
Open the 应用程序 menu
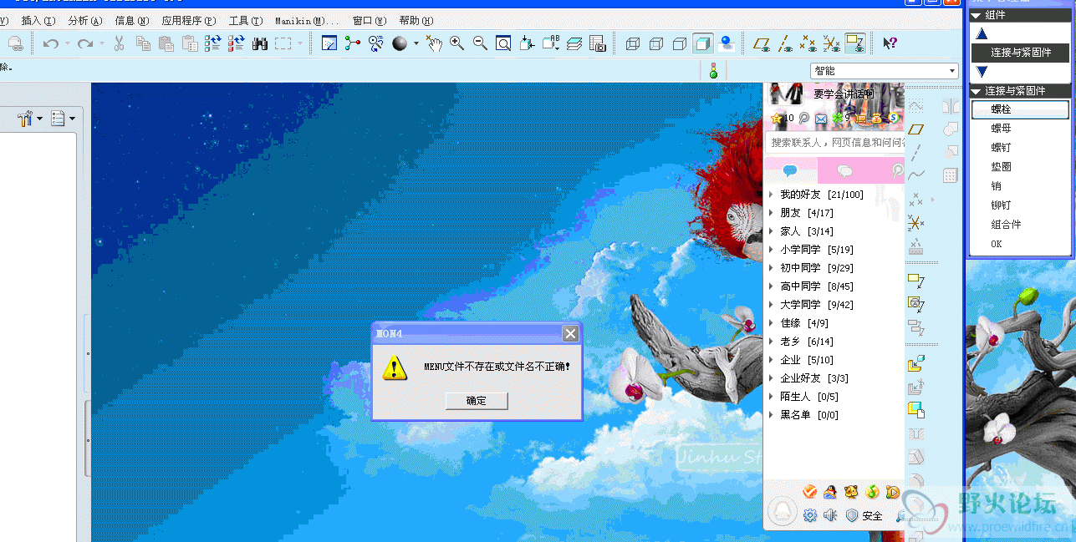point(188,20)
